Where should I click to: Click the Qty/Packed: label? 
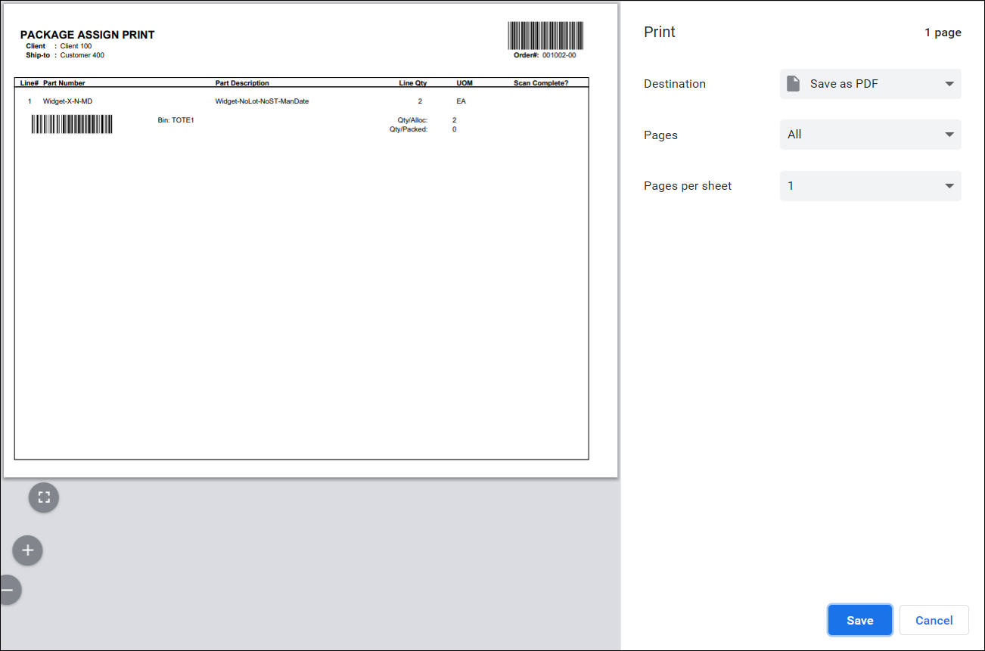coord(409,129)
